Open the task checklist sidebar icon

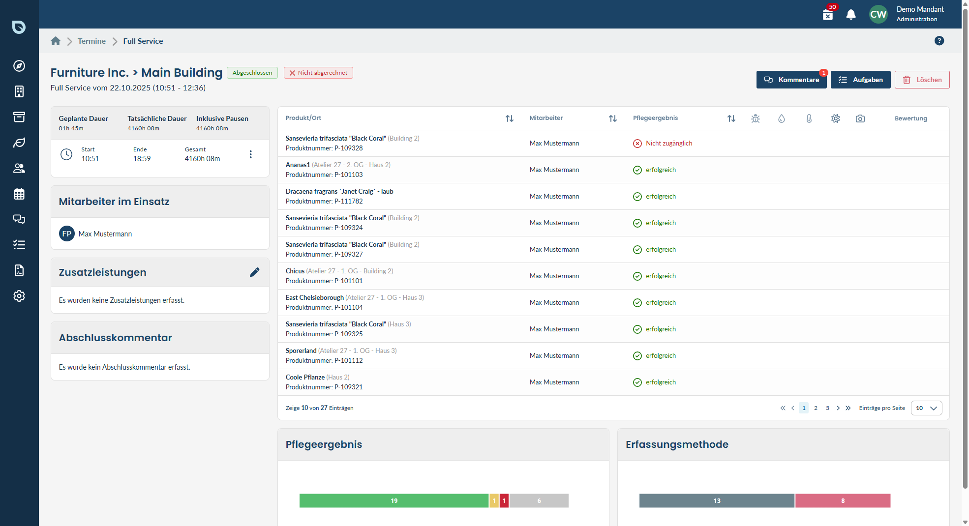tap(19, 245)
